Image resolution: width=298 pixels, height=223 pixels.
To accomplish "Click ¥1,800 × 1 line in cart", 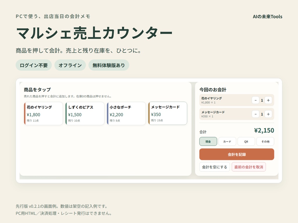I will [x=208, y=102].
